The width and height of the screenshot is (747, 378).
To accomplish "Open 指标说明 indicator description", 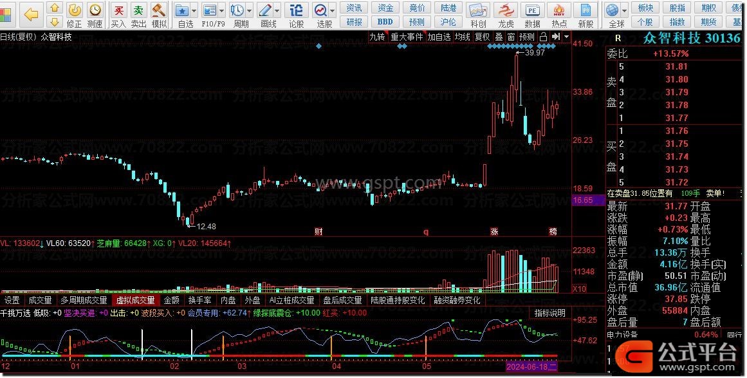I will coord(549,313).
